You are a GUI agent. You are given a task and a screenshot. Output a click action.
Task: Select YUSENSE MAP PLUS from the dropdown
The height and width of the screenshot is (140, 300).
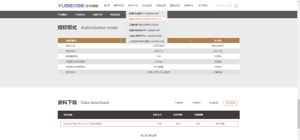(x=146, y=19)
